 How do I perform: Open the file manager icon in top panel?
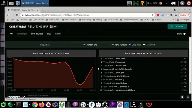tap(11, 3)
